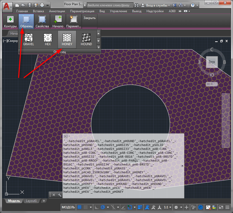Select the HEX hatch pattern
The width and height of the screenshot is (233, 213).
point(48,39)
